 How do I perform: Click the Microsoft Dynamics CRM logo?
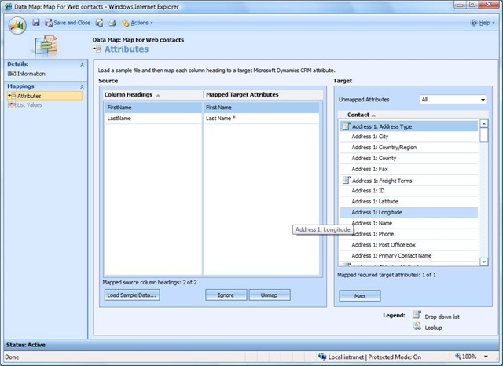[x=17, y=24]
